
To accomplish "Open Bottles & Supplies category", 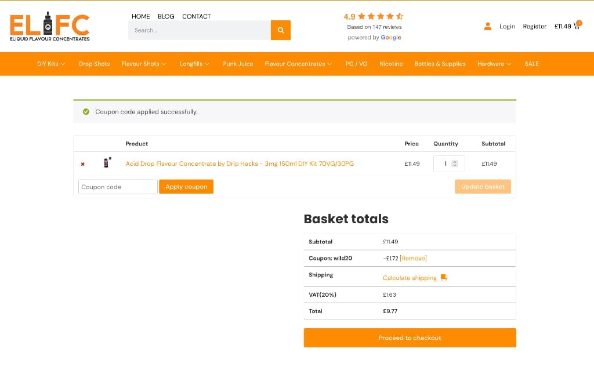I will point(440,64).
